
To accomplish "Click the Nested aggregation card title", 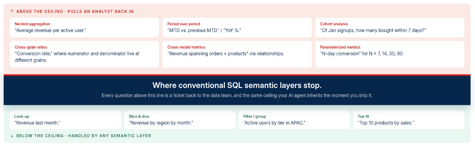I will pyautogui.click(x=32, y=24).
